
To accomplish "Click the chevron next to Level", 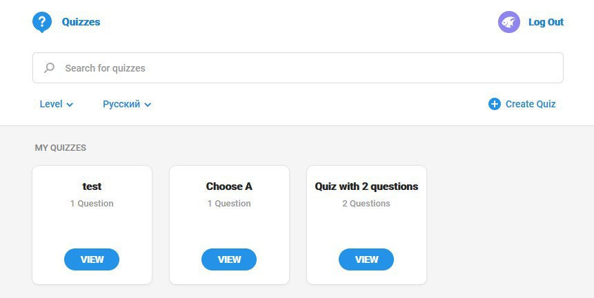I will (x=70, y=105).
